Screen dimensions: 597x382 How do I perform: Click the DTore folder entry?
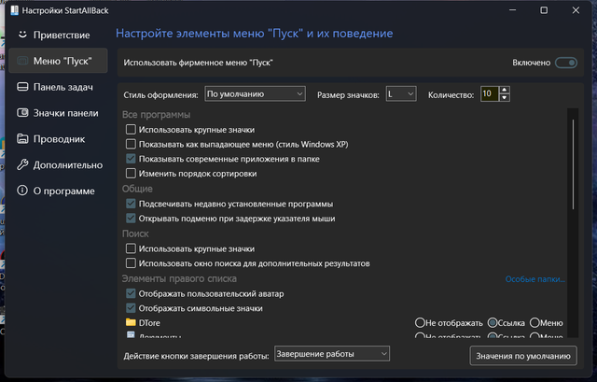[149, 323]
